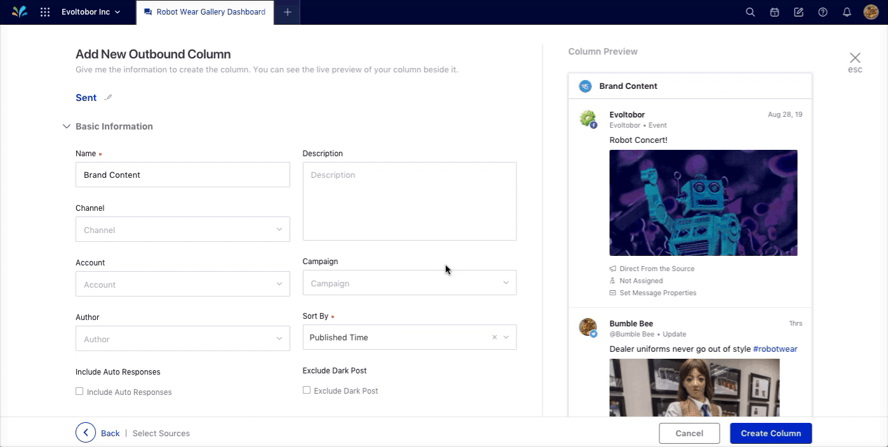888x447 pixels.
Task: Click the Description text area
Action: pyautogui.click(x=410, y=201)
